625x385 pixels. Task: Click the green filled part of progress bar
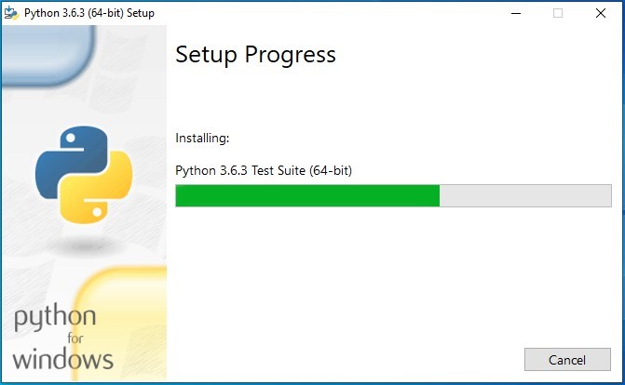[x=307, y=195]
